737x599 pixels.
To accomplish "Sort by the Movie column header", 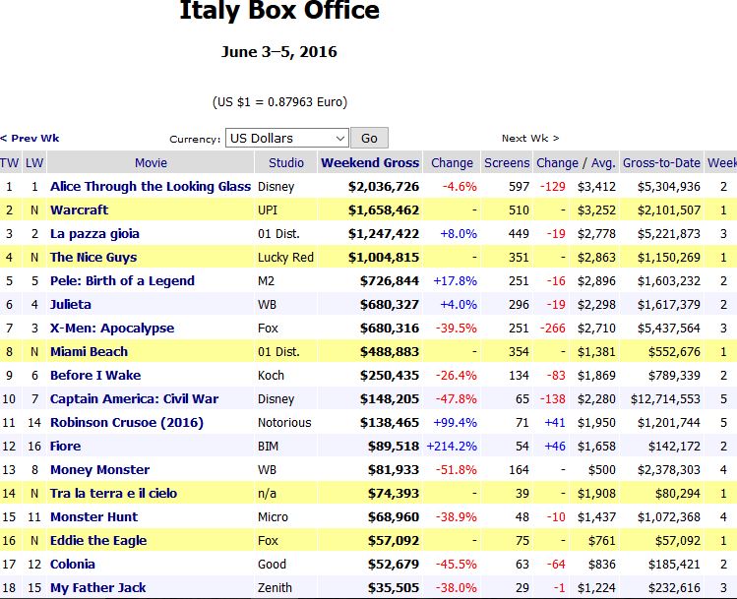I will coord(151,163).
